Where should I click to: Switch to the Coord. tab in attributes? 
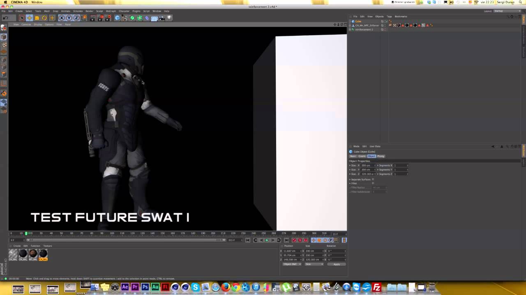(x=362, y=156)
